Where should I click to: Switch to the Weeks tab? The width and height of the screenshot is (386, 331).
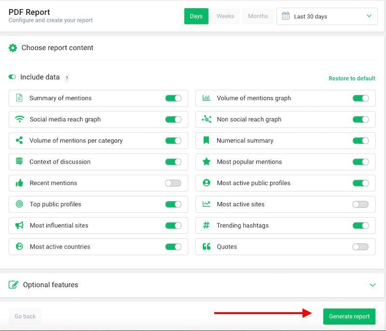click(x=225, y=16)
